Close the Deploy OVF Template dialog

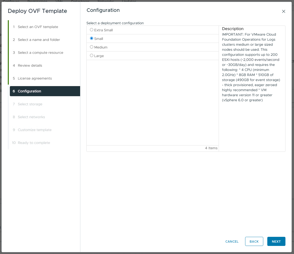click(x=283, y=11)
